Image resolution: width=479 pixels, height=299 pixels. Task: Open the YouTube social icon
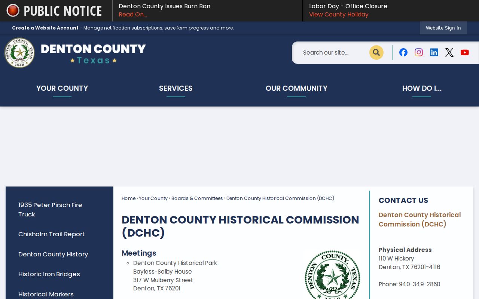point(465,52)
